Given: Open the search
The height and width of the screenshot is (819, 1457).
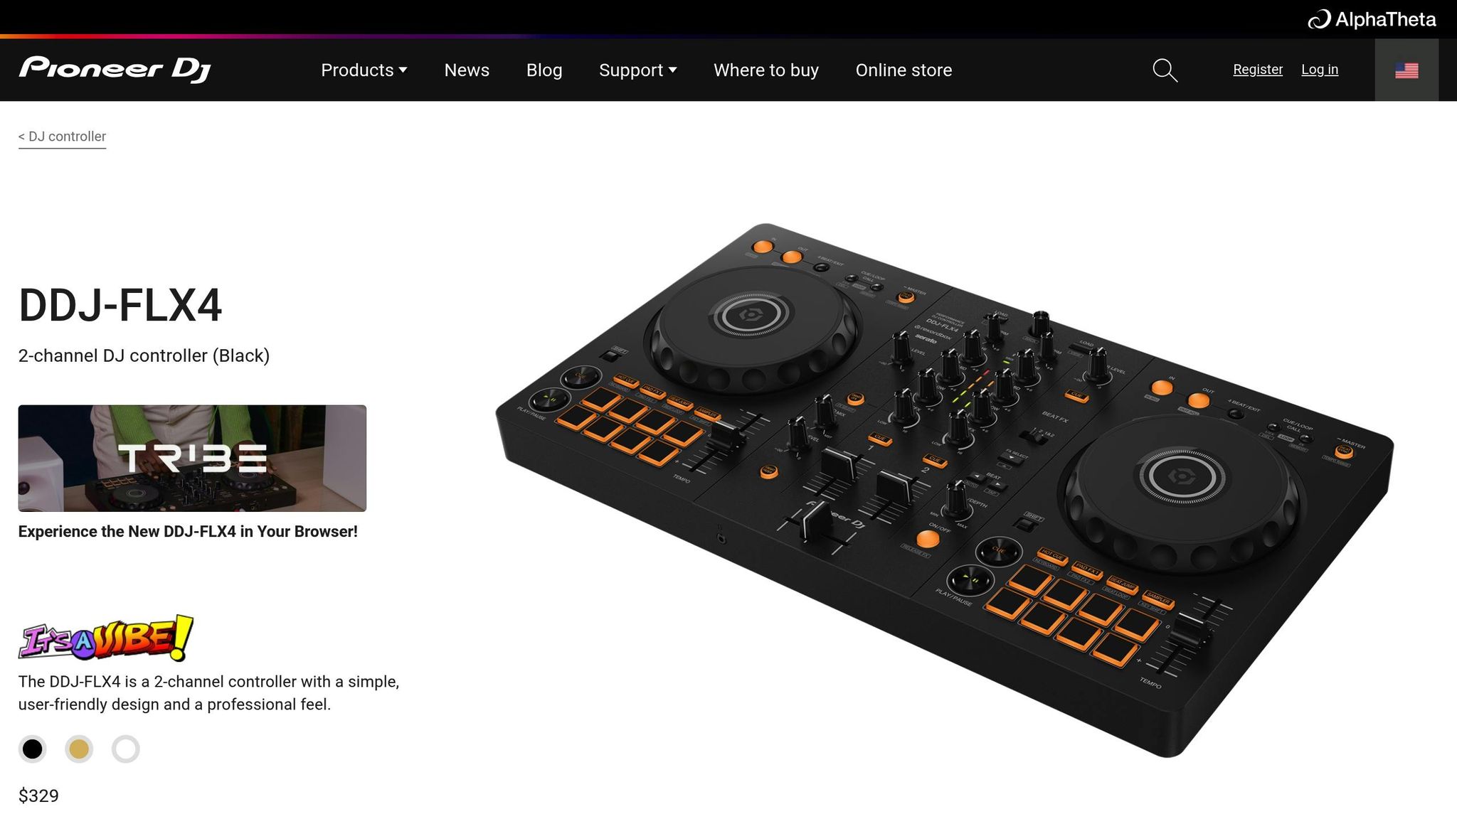Looking at the screenshot, I should (1164, 70).
